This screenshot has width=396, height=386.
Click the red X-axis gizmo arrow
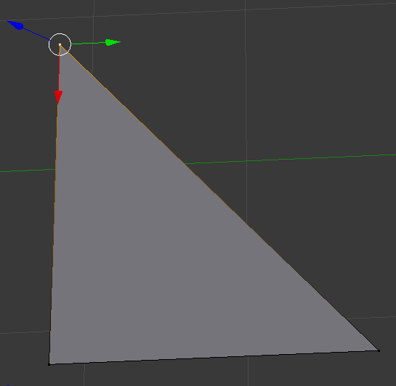tap(58, 97)
